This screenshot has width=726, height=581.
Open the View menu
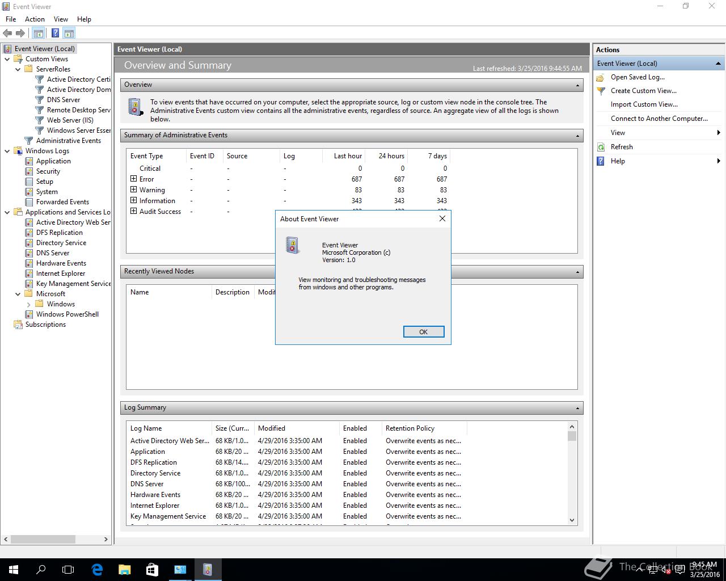(61, 19)
